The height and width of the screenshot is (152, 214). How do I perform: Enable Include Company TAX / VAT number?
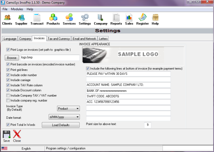coord(8,95)
